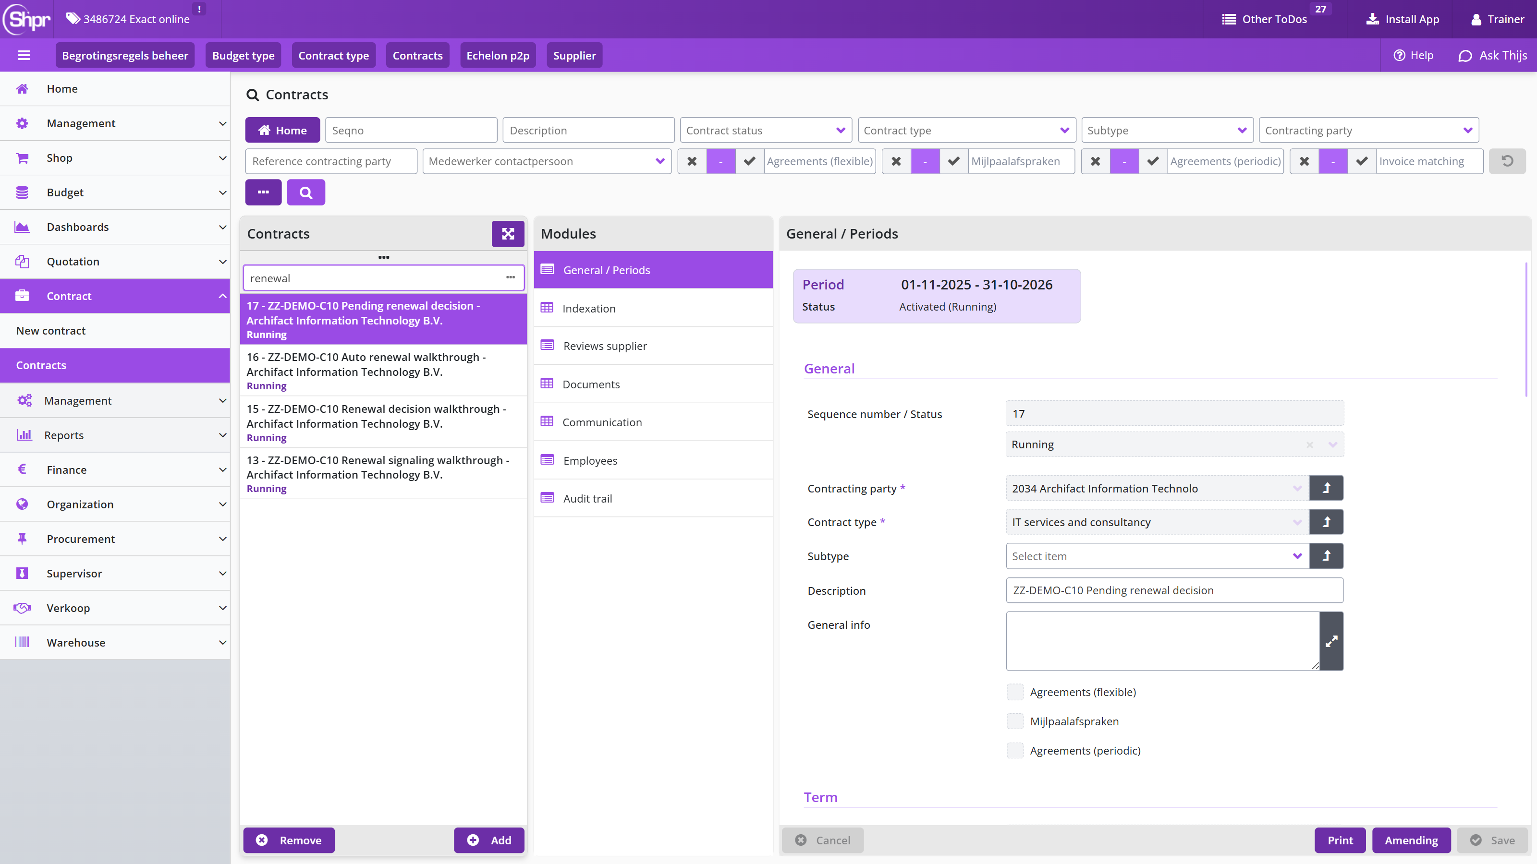This screenshot has height=864, width=1537.
Task: Set Agreements (flexible) filter to checked
Action: pyautogui.click(x=749, y=161)
